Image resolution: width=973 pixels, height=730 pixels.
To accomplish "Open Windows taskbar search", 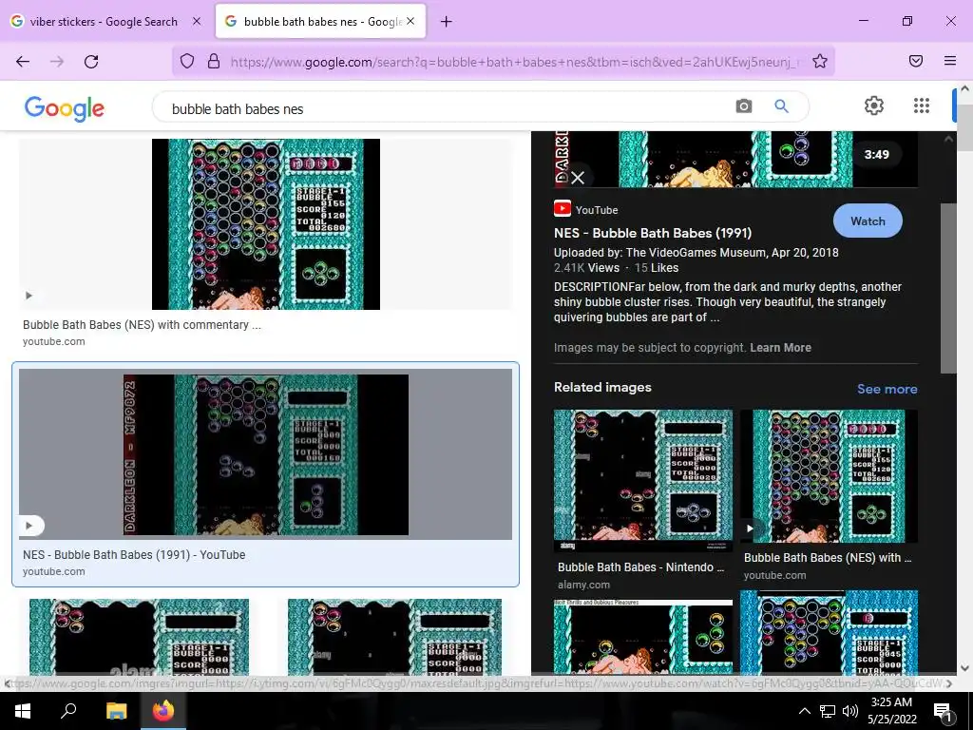I will (x=68, y=711).
